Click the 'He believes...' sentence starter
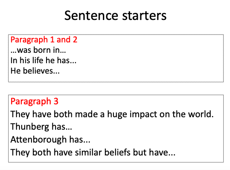The width and height of the screenshot is (230, 170). pos(35,71)
